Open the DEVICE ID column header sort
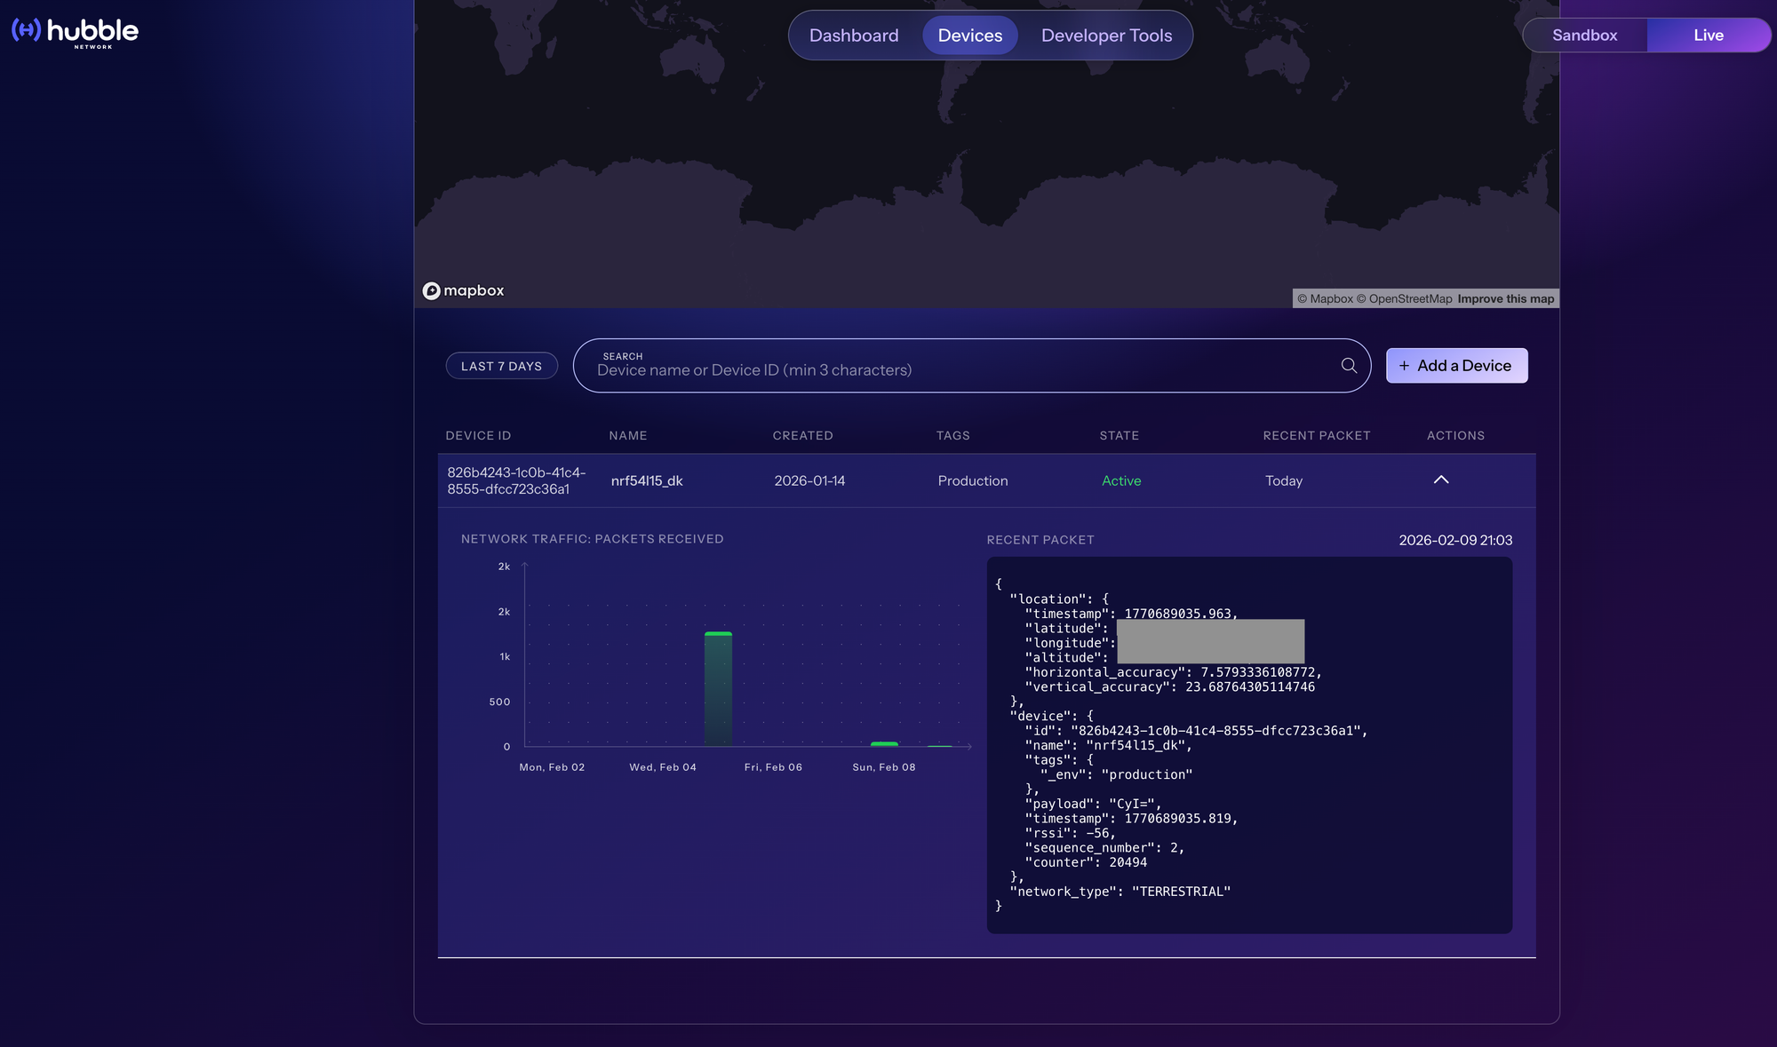1777x1047 pixels. point(478,435)
